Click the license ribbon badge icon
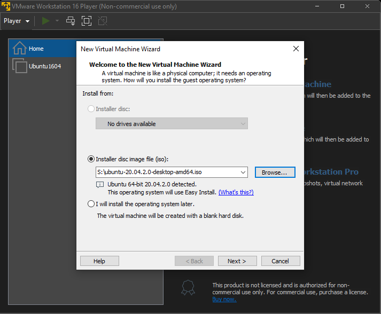The width and height of the screenshot is (381, 314). [188, 288]
